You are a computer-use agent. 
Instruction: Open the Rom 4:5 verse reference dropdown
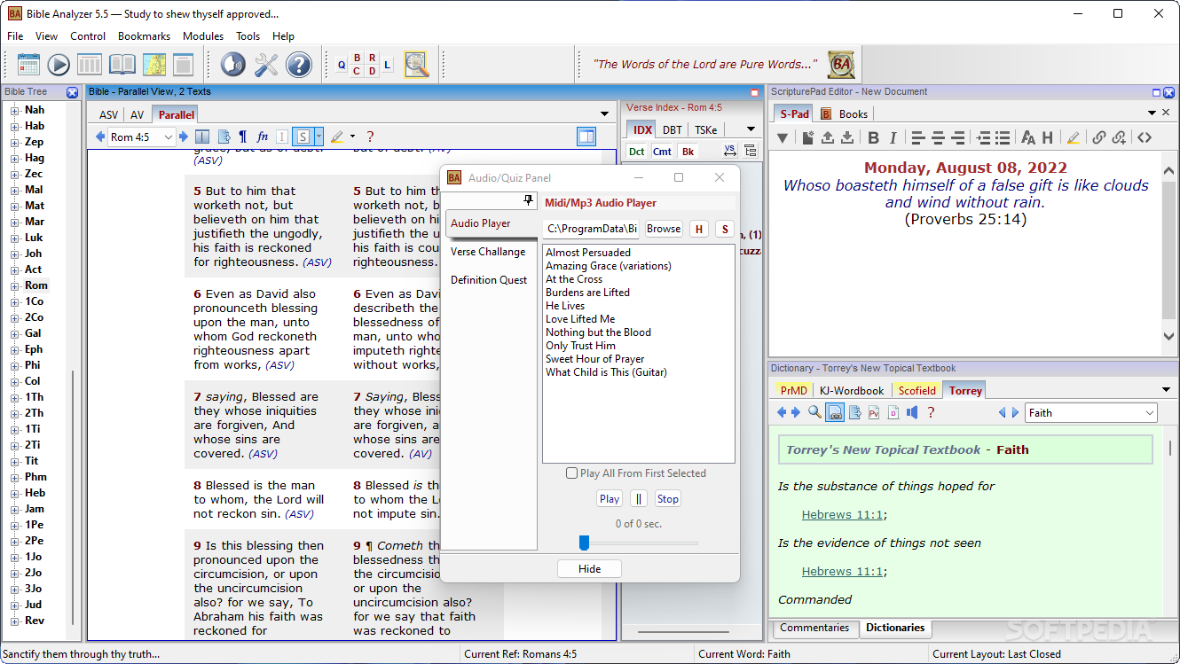(x=169, y=137)
